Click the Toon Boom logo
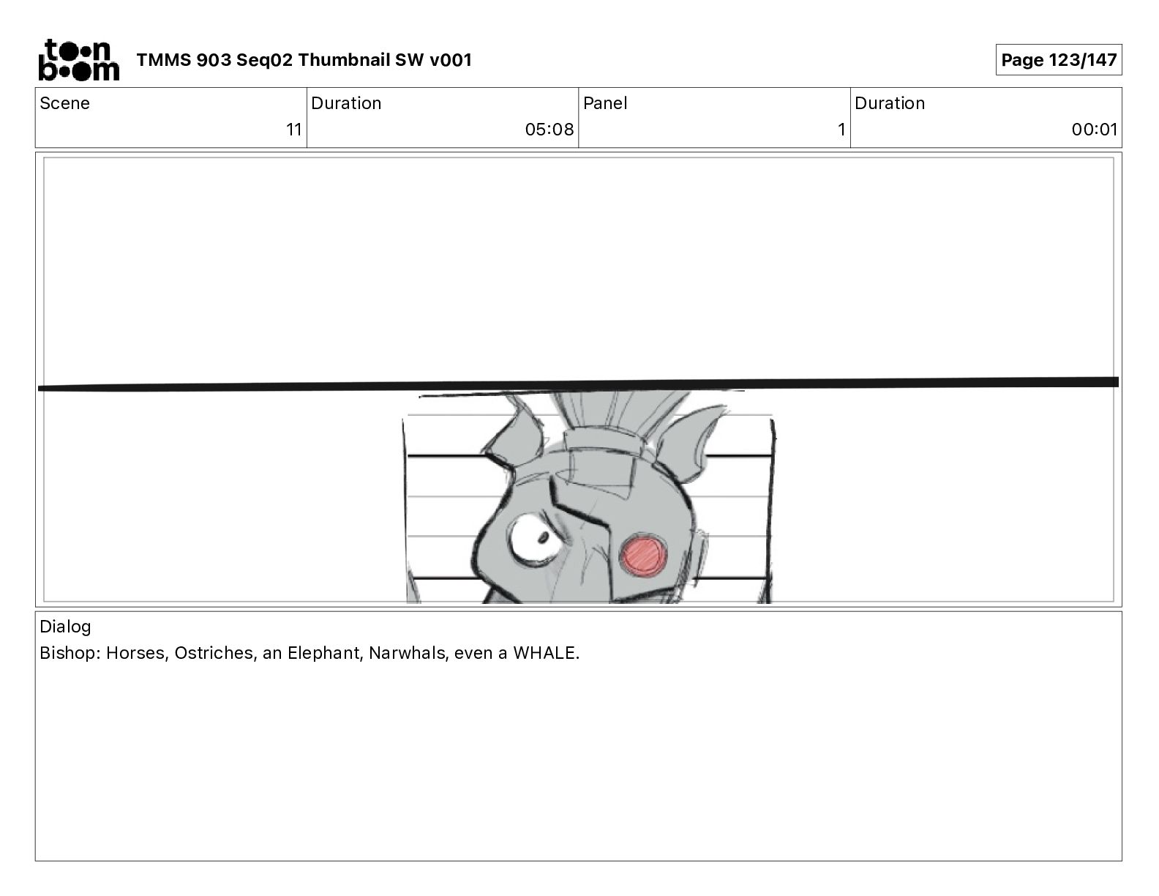Screen dimensions: 1159x896 [x=78, y=59]
